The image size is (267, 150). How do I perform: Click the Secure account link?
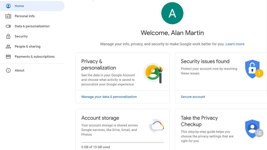(x=193, y=97)
